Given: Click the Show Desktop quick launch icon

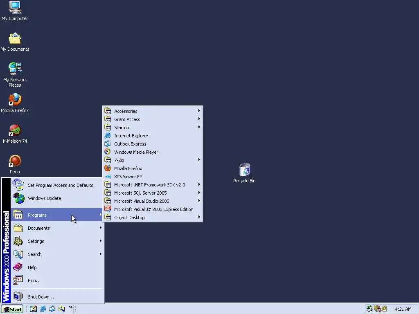Looking at the screenshot, I should click(34, 309).
